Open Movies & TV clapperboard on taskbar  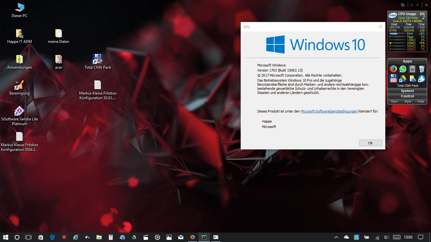click(x=146, y=237)
